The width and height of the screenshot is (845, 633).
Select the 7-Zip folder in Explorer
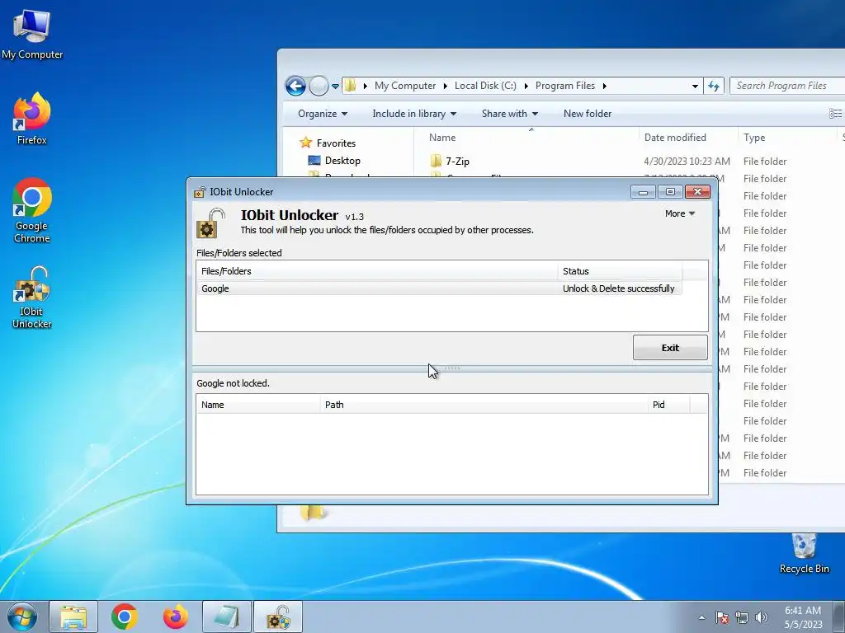pyautogui.click(x=450, y=161)
